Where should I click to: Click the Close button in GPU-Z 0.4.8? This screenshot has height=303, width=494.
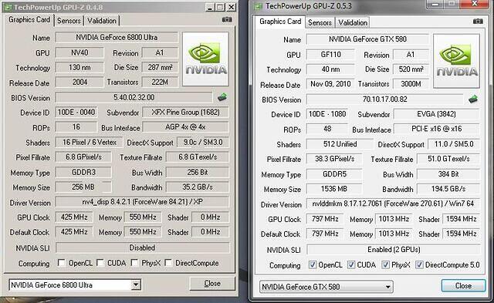[x=212, y=284]
